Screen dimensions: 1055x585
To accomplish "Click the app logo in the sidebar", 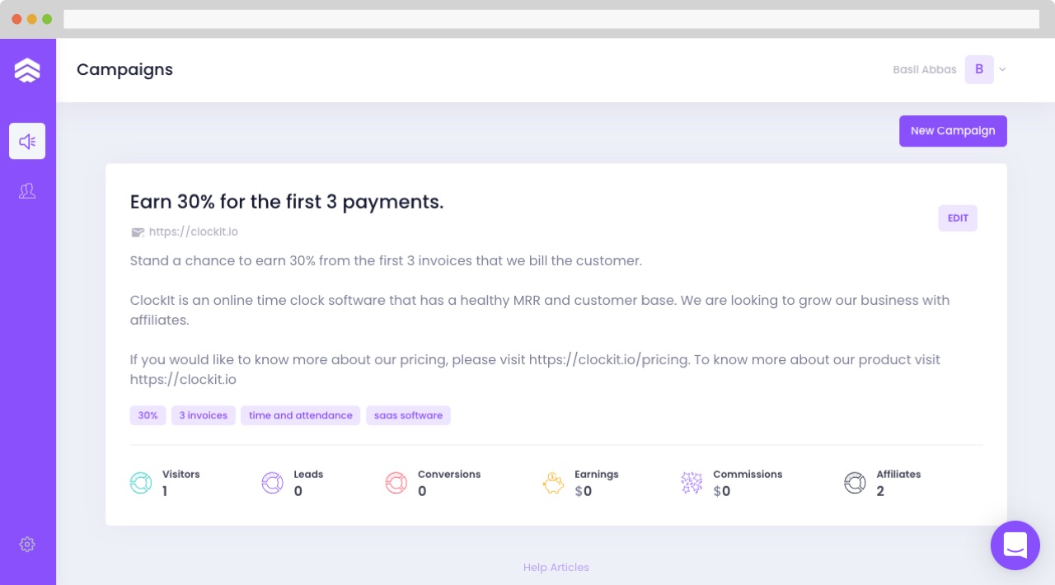I will pos(27,70).
